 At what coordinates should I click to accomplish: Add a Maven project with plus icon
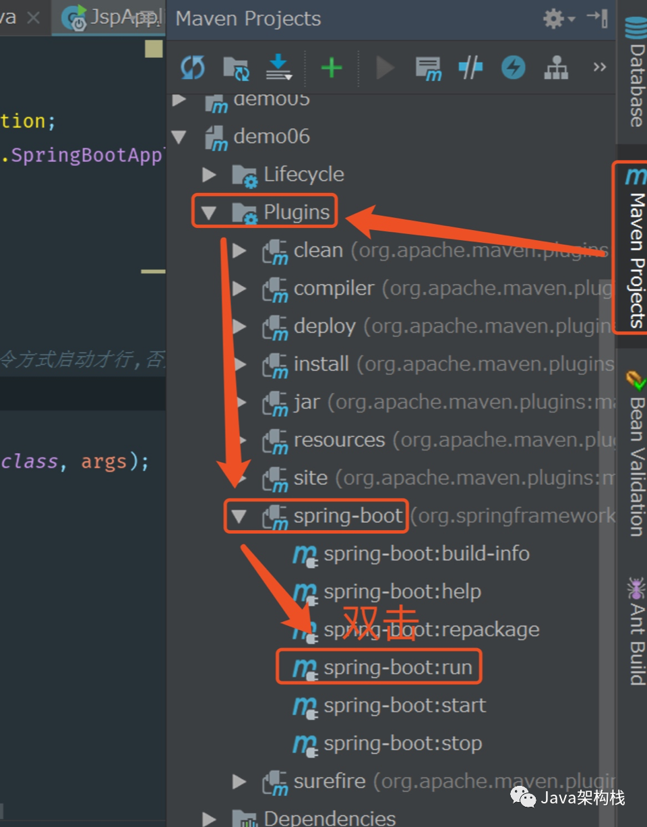(x=331, y=67)
